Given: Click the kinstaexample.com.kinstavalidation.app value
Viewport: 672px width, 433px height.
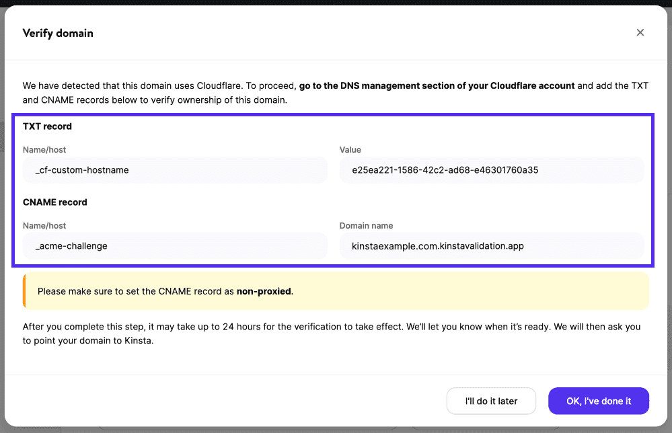Looking at the screenshot, I should pyautogui.click(x=492, y=246).
